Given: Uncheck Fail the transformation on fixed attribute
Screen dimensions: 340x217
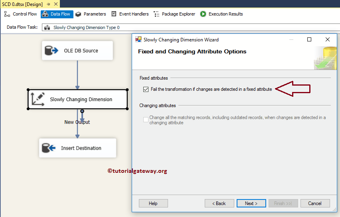Looking at the screenshot, I should 146,89.
